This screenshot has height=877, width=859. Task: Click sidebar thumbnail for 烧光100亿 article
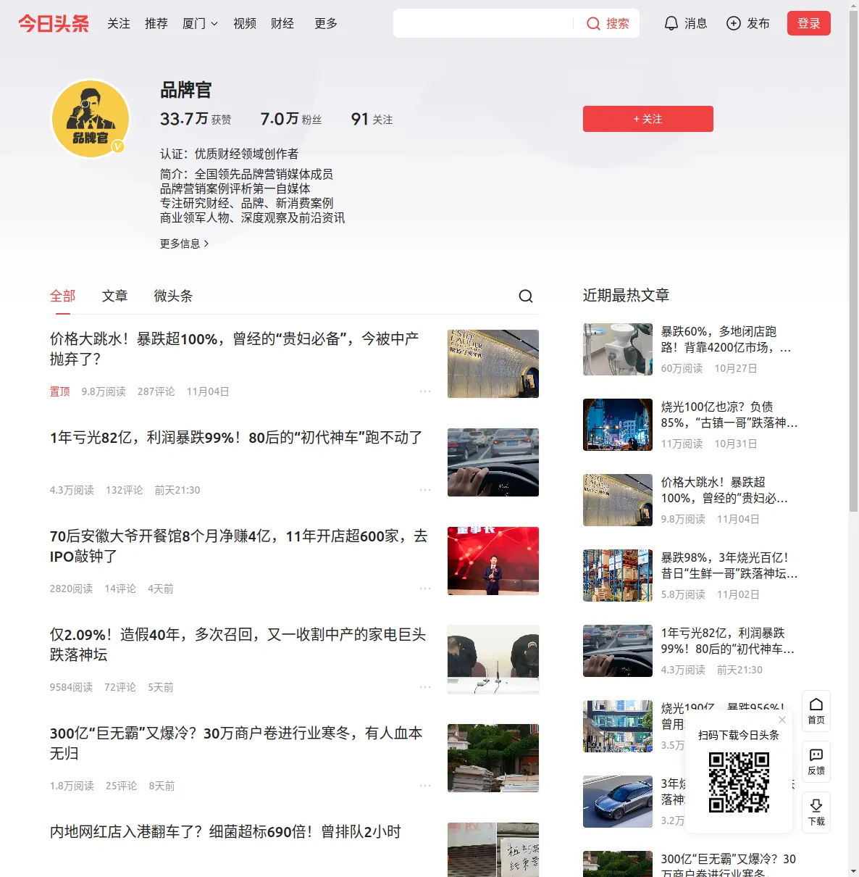tap(618, 425)
